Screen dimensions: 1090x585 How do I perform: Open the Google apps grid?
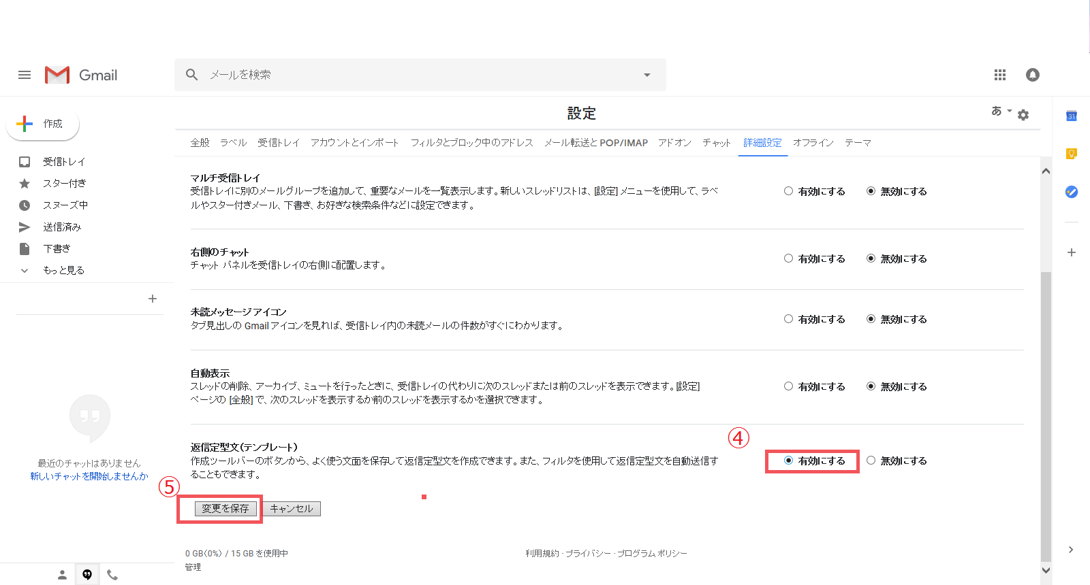(x=1000, y=75)
